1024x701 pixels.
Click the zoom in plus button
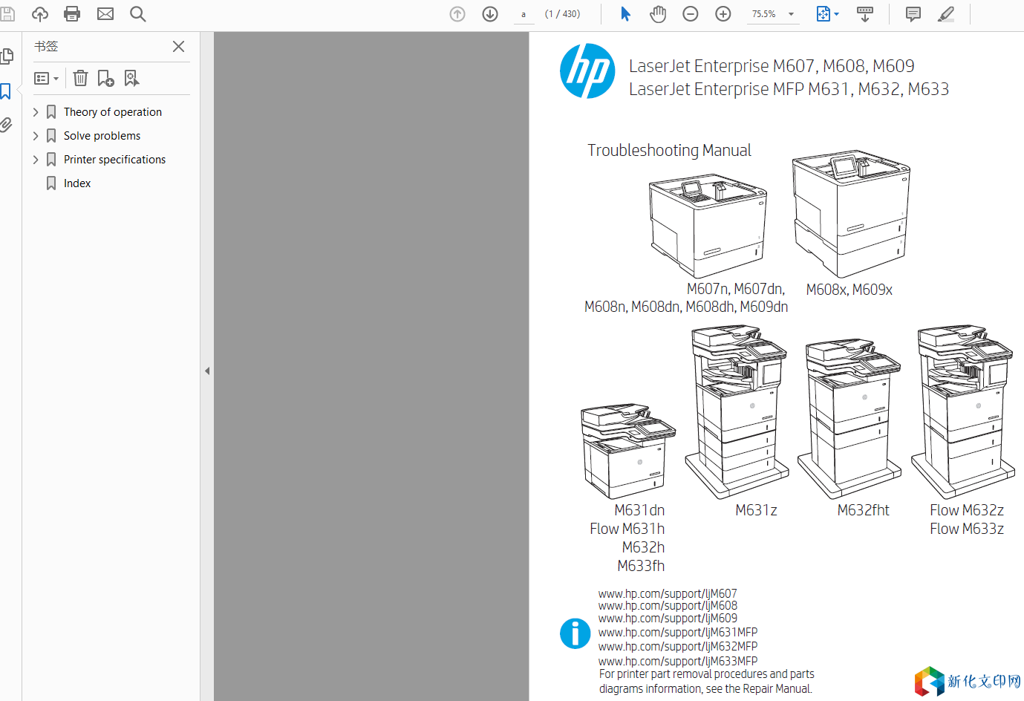[x=723, y=14]
